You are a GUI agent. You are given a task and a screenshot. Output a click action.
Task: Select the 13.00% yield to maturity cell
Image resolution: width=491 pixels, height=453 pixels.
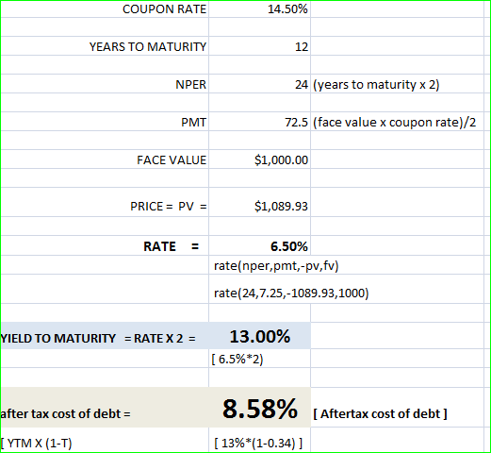click(x=260, y=336)
